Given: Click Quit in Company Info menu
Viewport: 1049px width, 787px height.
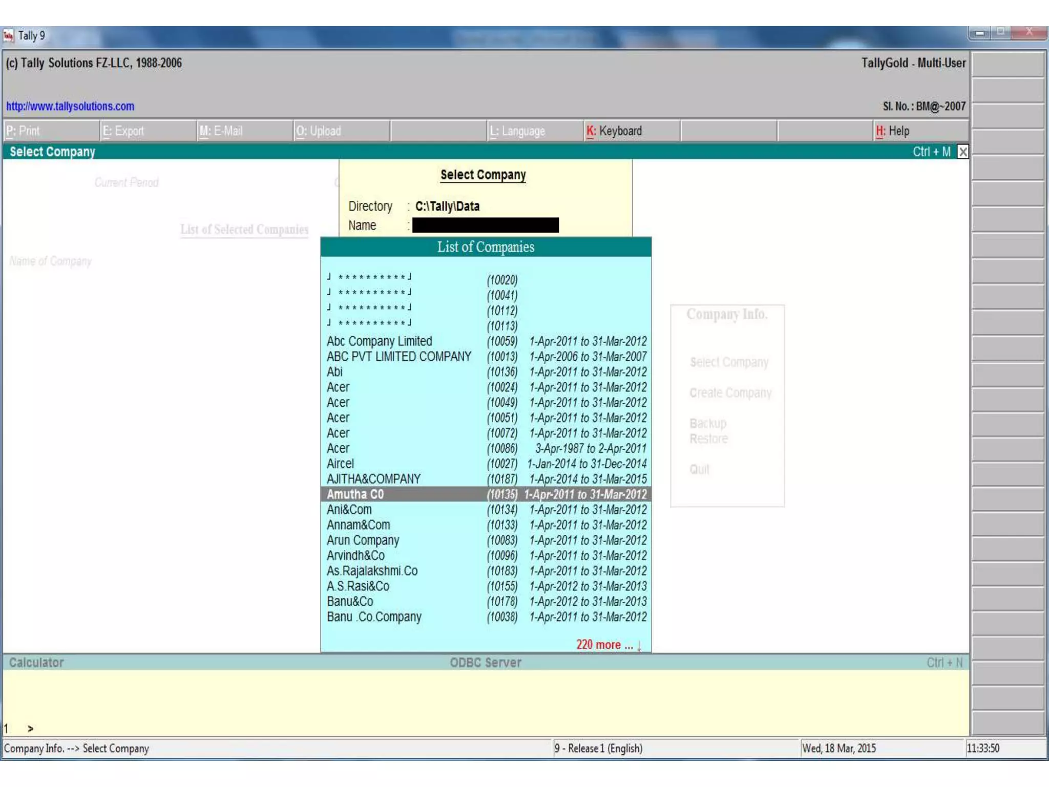Looking at the screenshot, I should click(x=699, y=469).
